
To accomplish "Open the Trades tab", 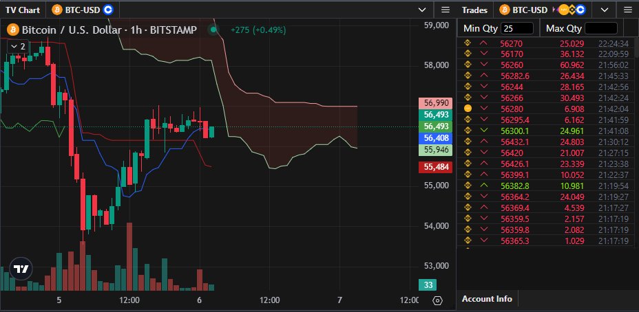I will 474,10.
